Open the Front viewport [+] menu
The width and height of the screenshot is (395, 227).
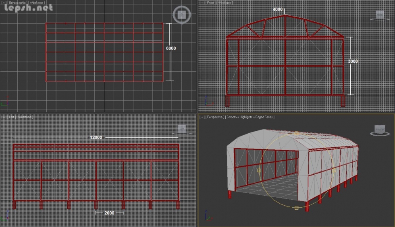pos(202,3)
